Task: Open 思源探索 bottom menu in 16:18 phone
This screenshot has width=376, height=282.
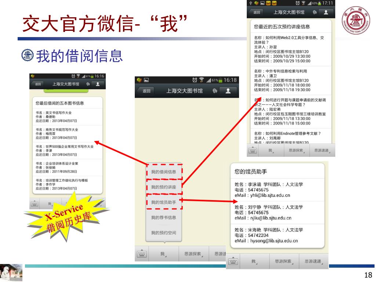Action: [x=194, y=254]
